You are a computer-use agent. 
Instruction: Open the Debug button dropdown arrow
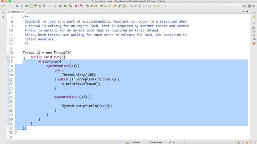[x=62, y=6]
